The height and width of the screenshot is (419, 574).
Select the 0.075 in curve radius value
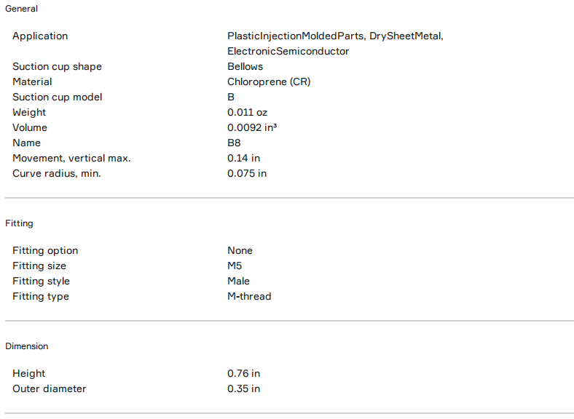tap(247, 173)
